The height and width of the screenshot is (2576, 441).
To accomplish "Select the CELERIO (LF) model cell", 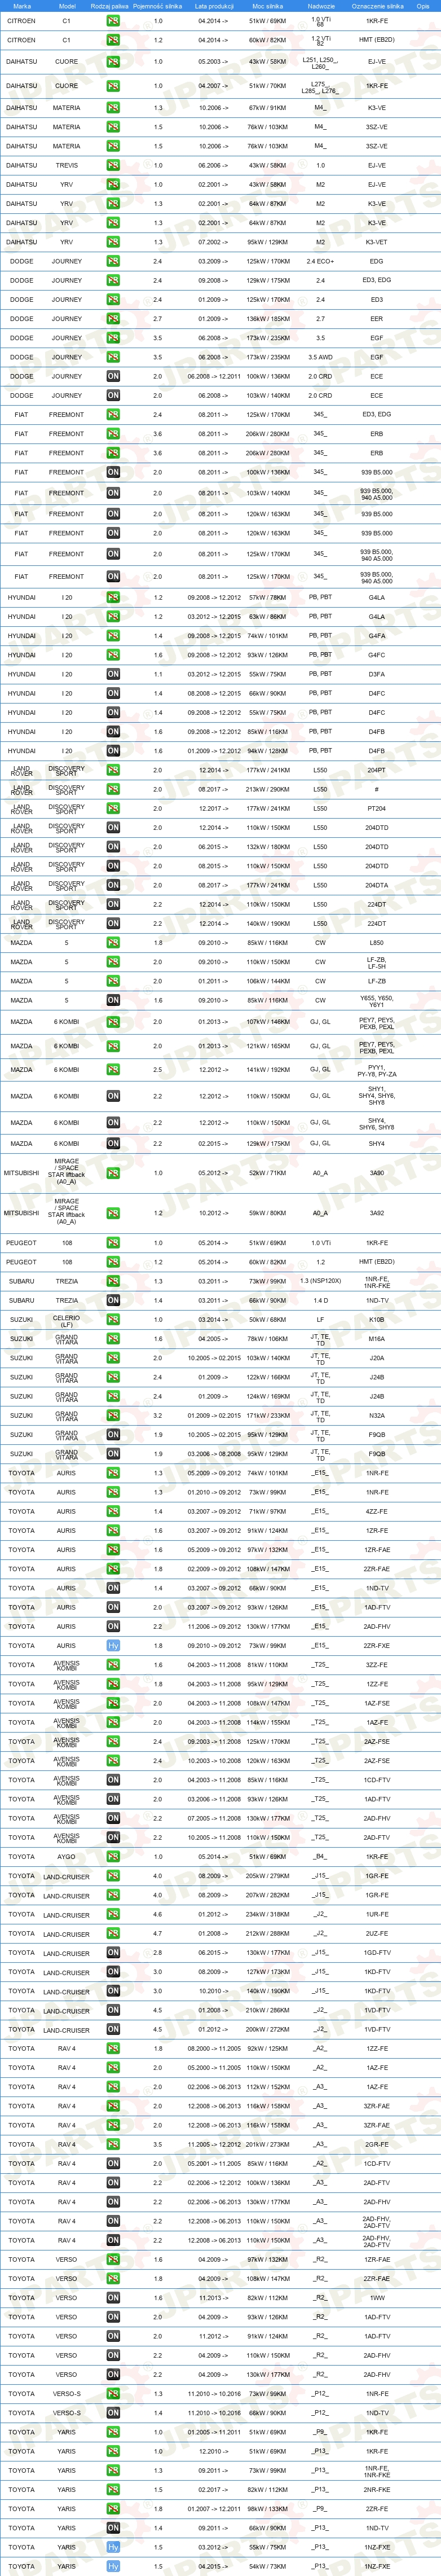I will tap(67, 1320).
